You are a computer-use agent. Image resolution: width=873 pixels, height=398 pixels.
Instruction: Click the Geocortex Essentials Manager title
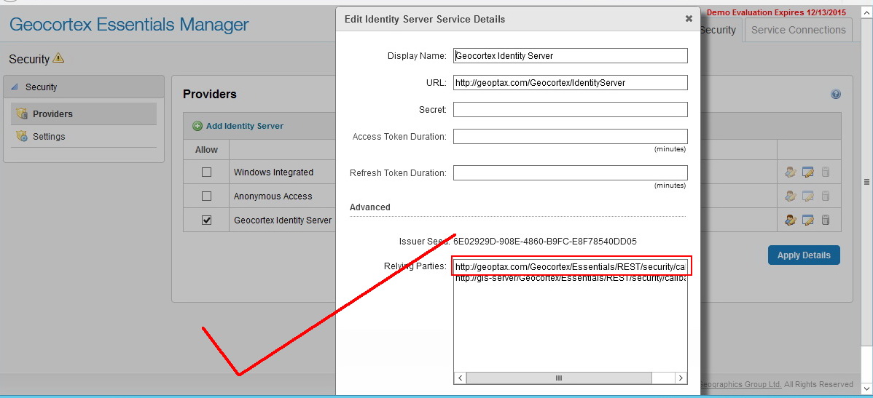point(129,25)
